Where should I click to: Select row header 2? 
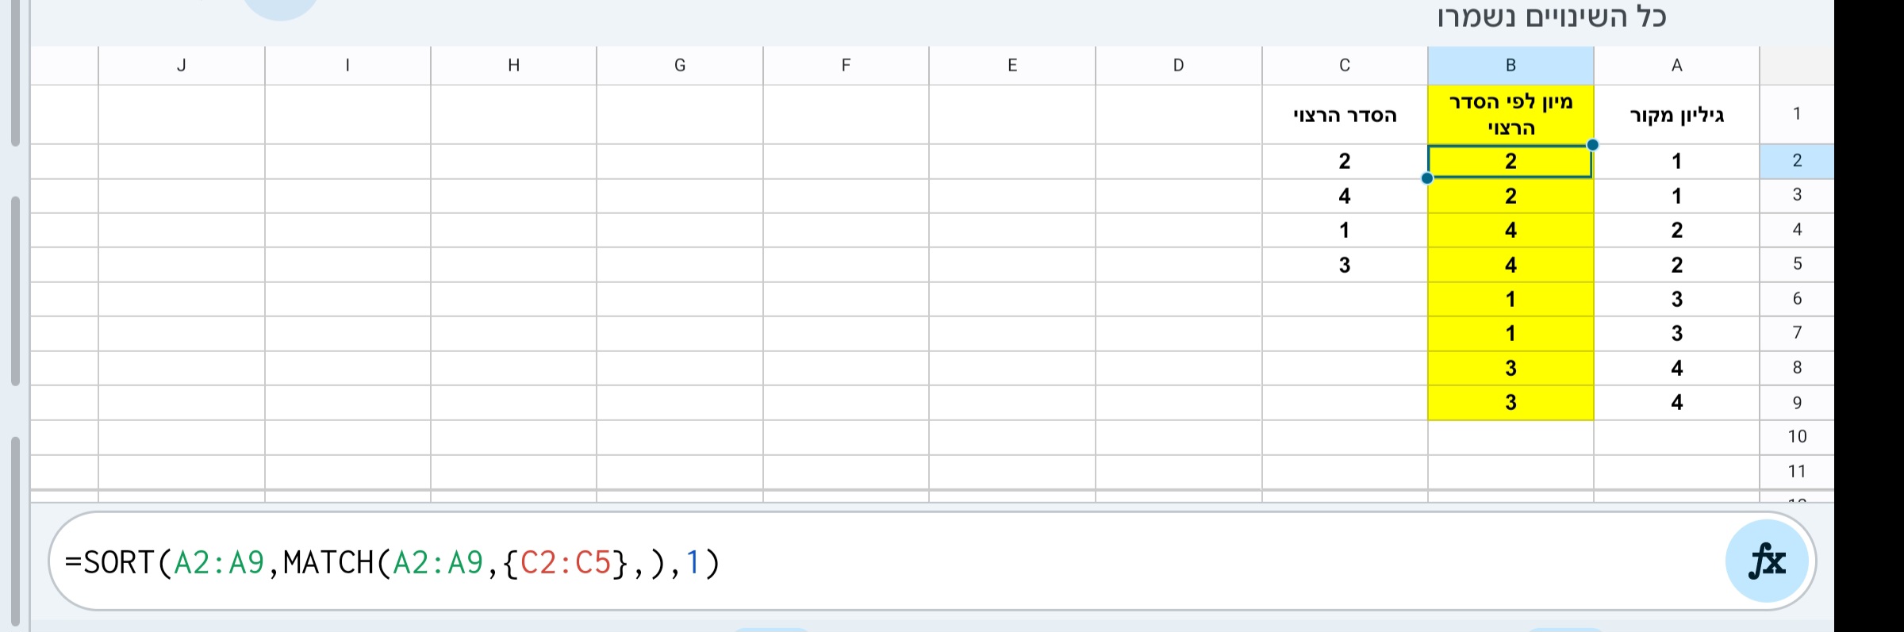click(x=1797, y=161)
